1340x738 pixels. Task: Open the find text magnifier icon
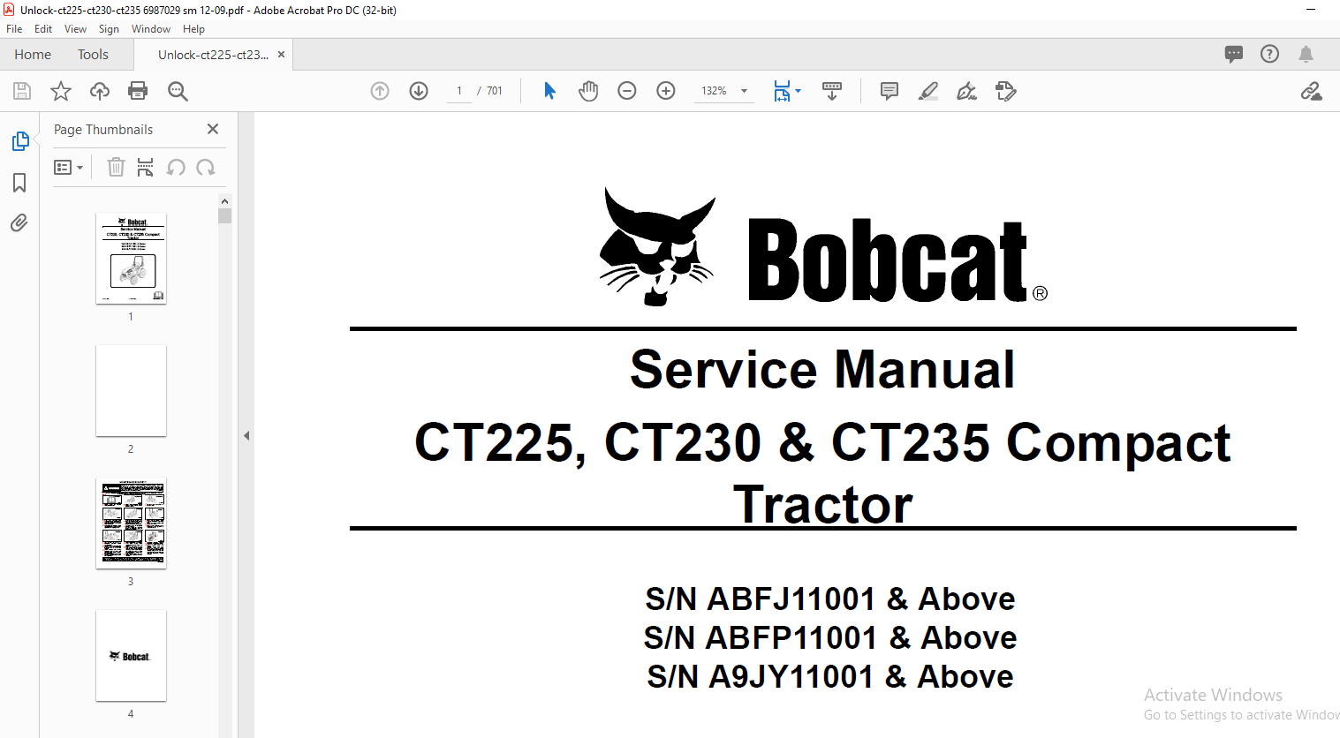tap(178, 91)
